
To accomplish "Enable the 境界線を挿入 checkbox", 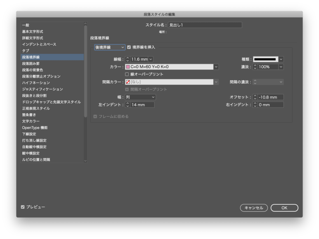I will tap(129, 47).
